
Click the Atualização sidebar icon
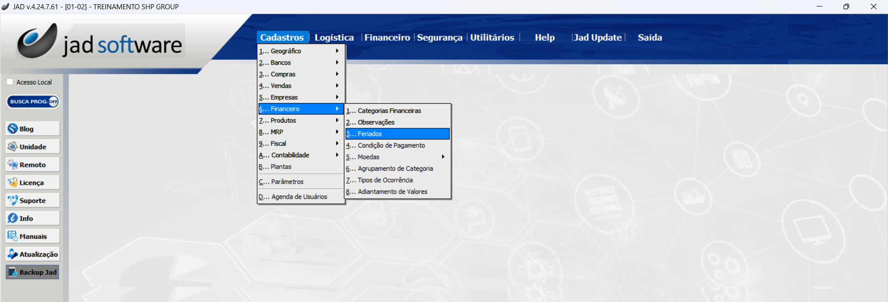pos(13,254)
